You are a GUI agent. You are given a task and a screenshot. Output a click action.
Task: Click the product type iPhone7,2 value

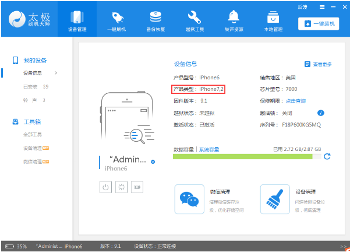[211, 89]
